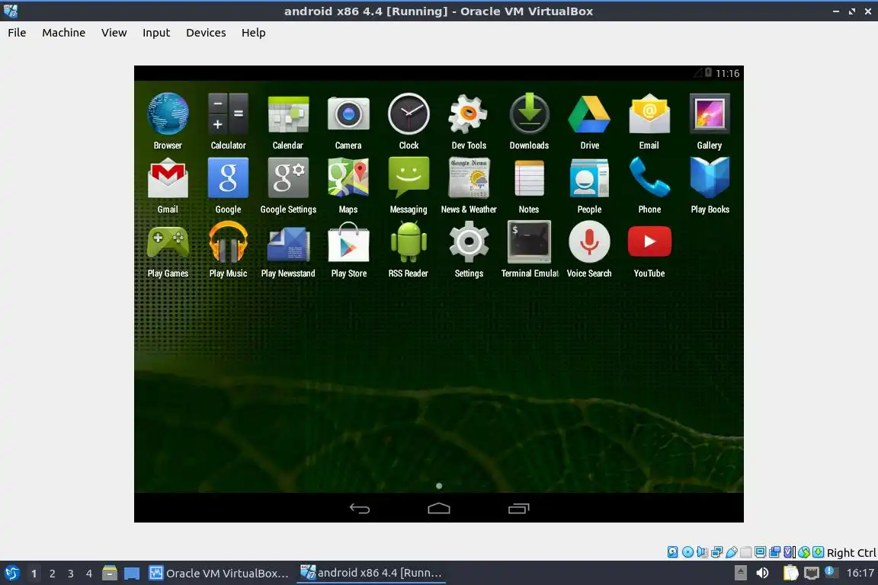
Task: Click the Right Ctrl host key indicator
Action: pos(851,552)
